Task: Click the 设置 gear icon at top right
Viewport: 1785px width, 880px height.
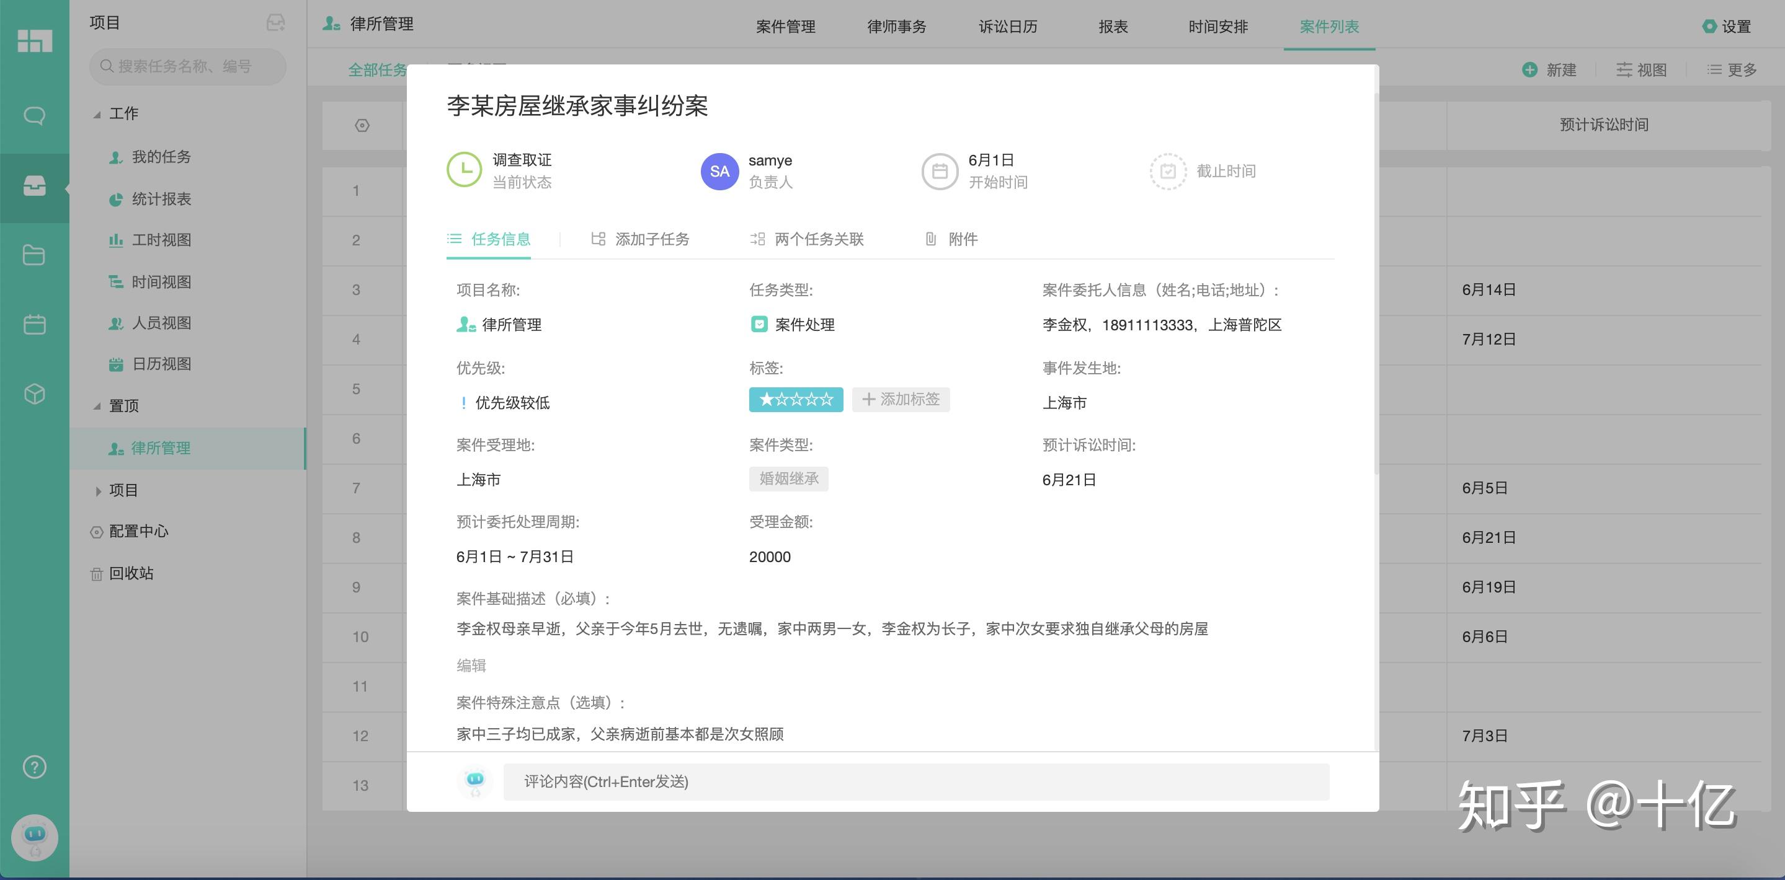Action: (1709, 26)
